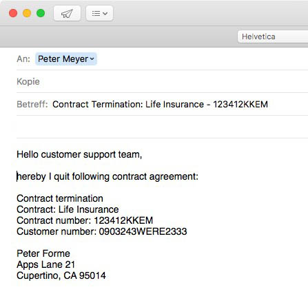Close the message window with red button

13,13
